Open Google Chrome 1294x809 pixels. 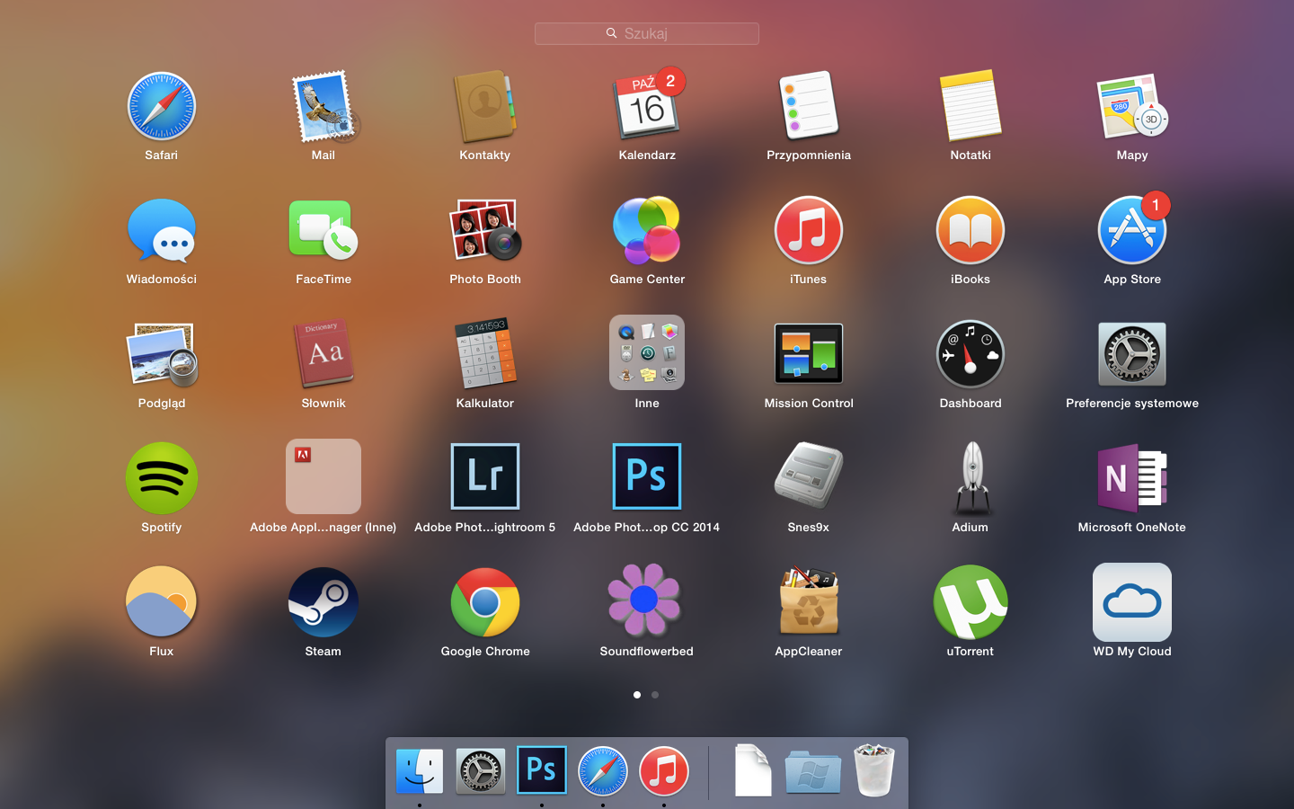(x=485, y=602)
